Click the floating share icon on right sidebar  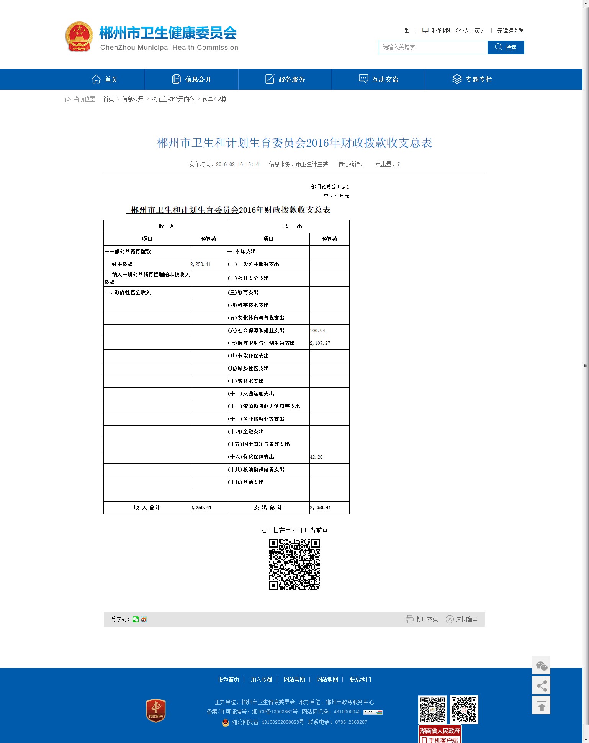541,685
